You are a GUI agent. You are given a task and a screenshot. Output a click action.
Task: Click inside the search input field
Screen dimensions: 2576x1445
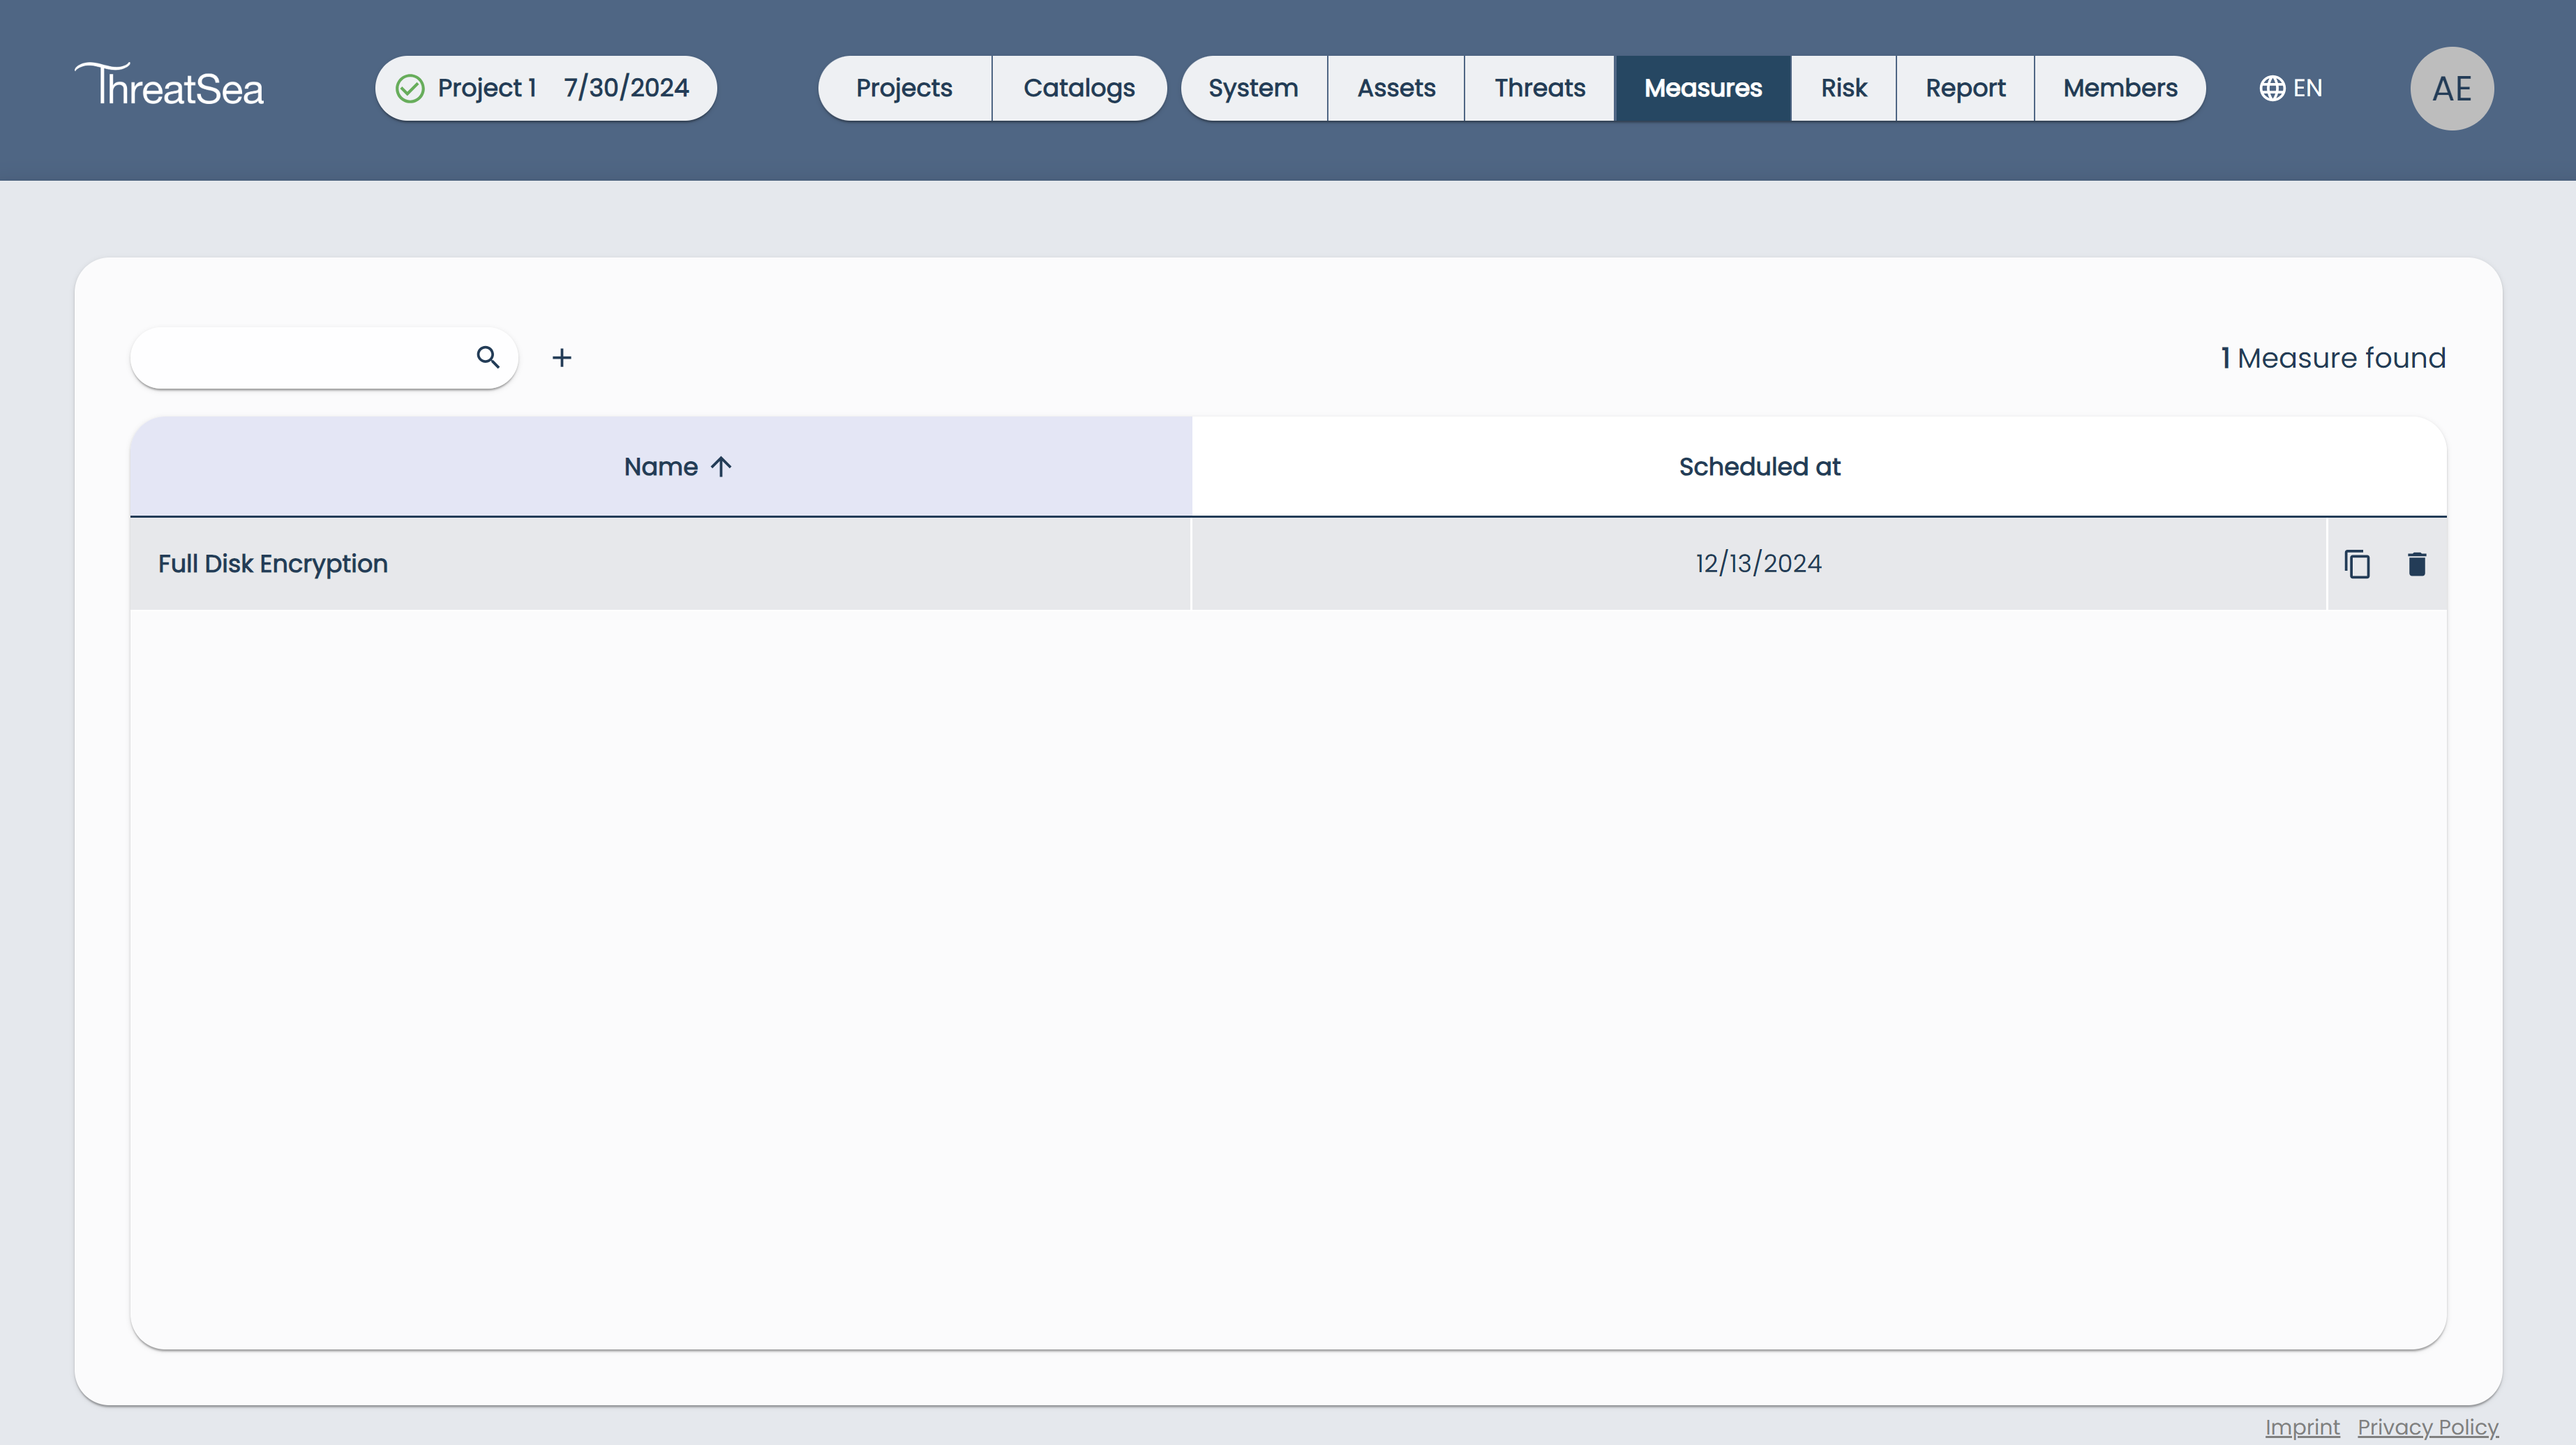point(300,357)
